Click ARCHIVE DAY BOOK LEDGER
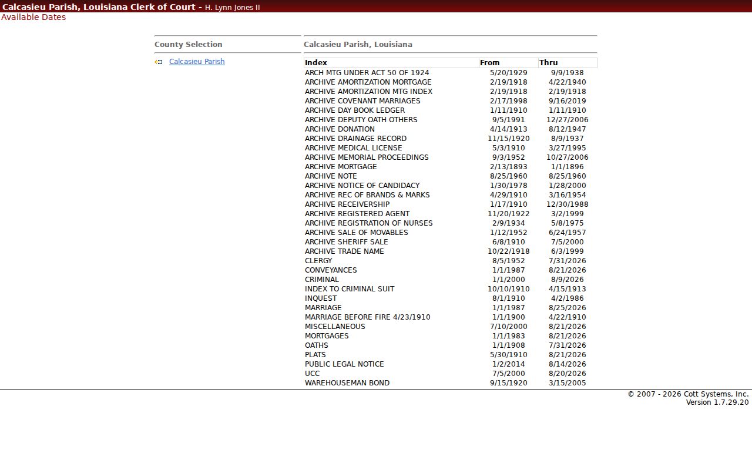 coord(355,110)
